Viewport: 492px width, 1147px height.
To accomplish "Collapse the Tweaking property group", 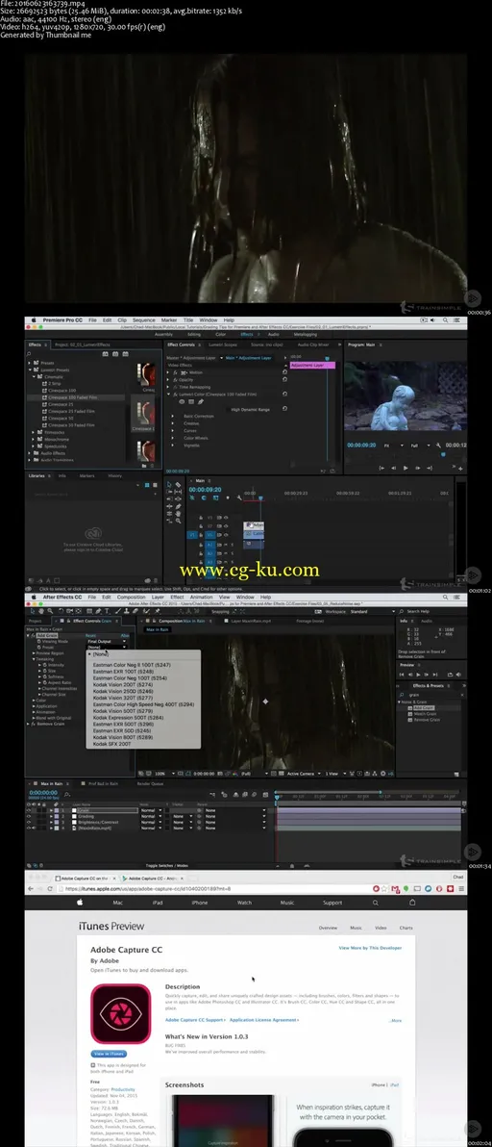I will point(34,658).
